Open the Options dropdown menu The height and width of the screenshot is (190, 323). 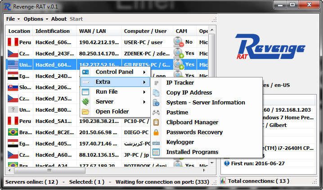click(36, 19)
